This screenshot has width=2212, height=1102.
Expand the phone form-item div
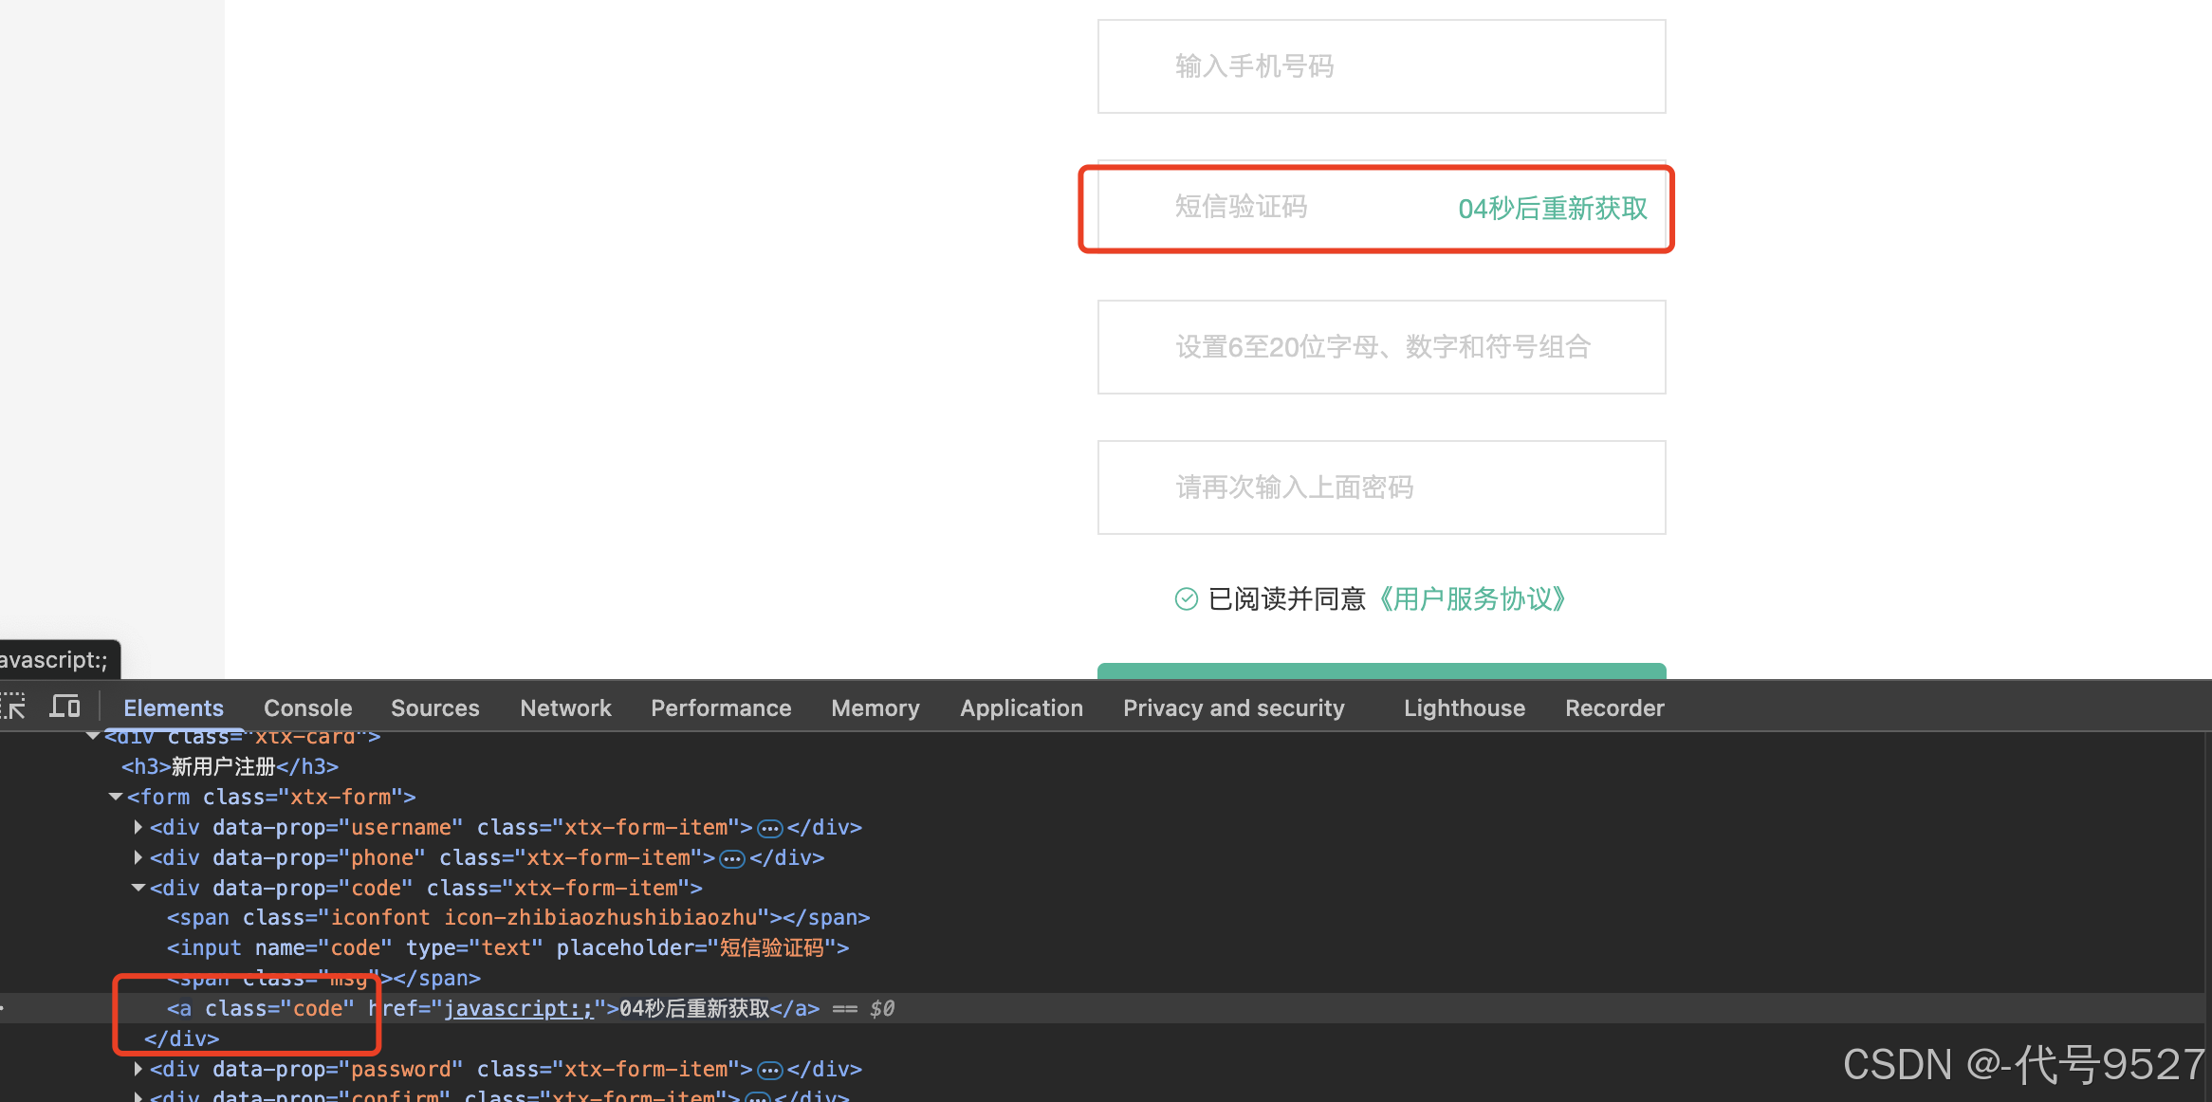pos(138,857)
